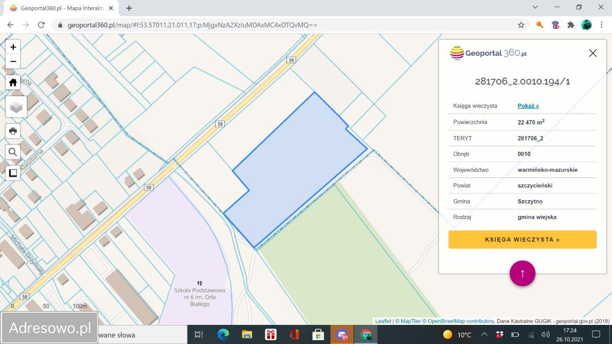Screen dimensions: 612x344
Task: Select the home icon to reset map view
Action: coord(13,82)
